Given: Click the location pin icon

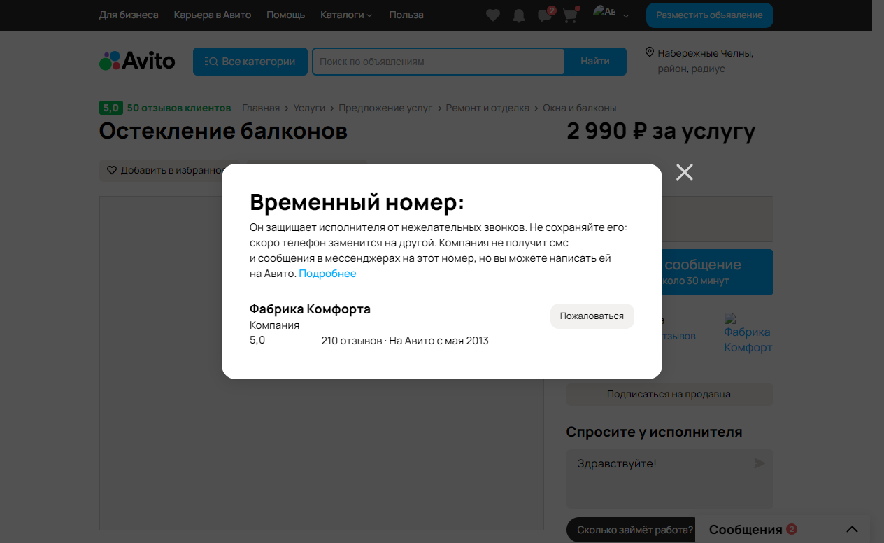Looking at the screenshot, I should [649, 52].
